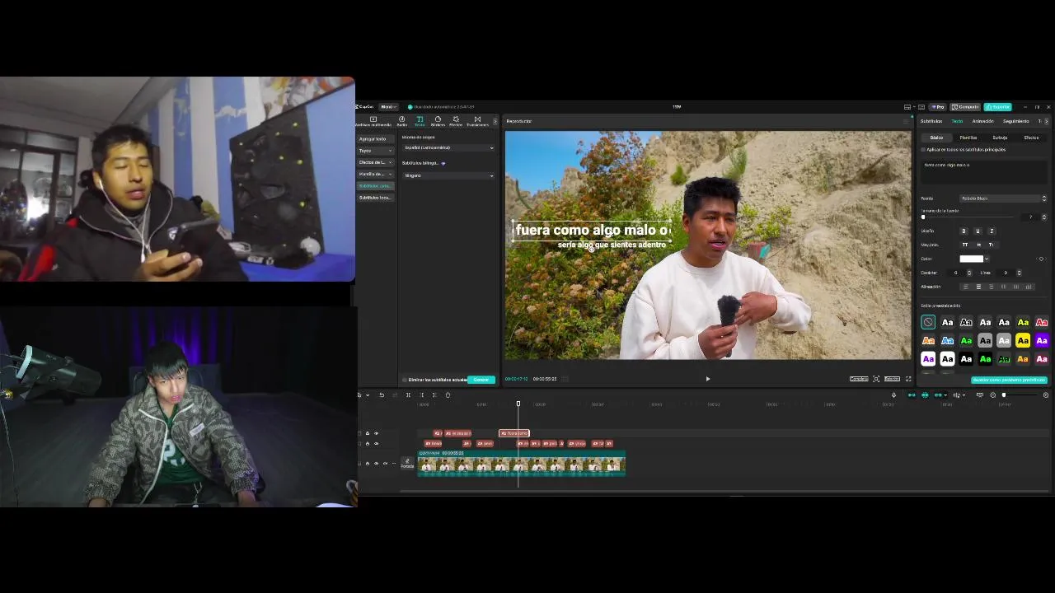The width and height of the screenshot is (1055, 593).
Task: Open the Ninguno bilingual subtitles dropdown
Action: (448, 175)
